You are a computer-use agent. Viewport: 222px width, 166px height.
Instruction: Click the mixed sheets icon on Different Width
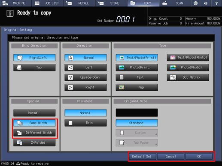pos(19,133)
